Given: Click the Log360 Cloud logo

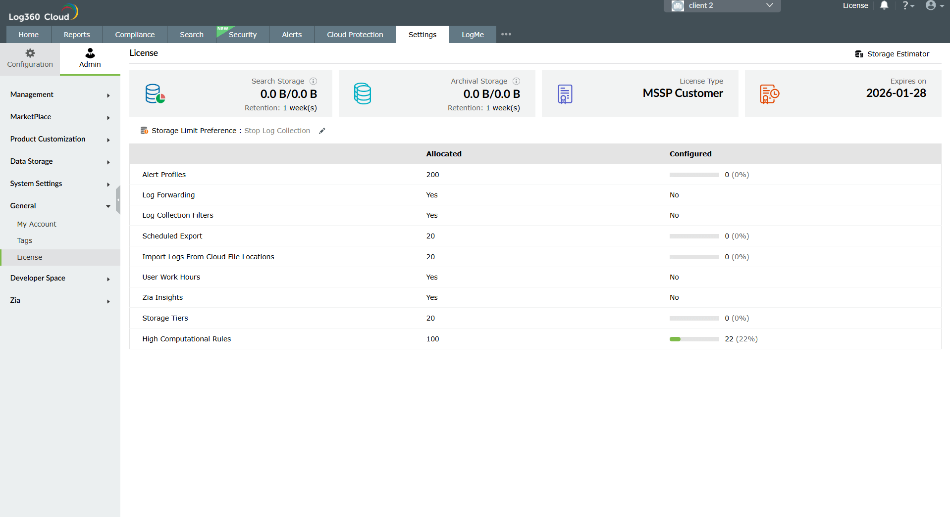Looking at the screenshot, I should click(43, 12).
